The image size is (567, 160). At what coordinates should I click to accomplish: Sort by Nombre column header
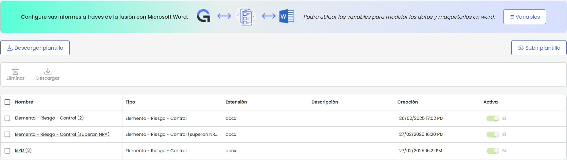pyautogui.click(x=24, y=102)
